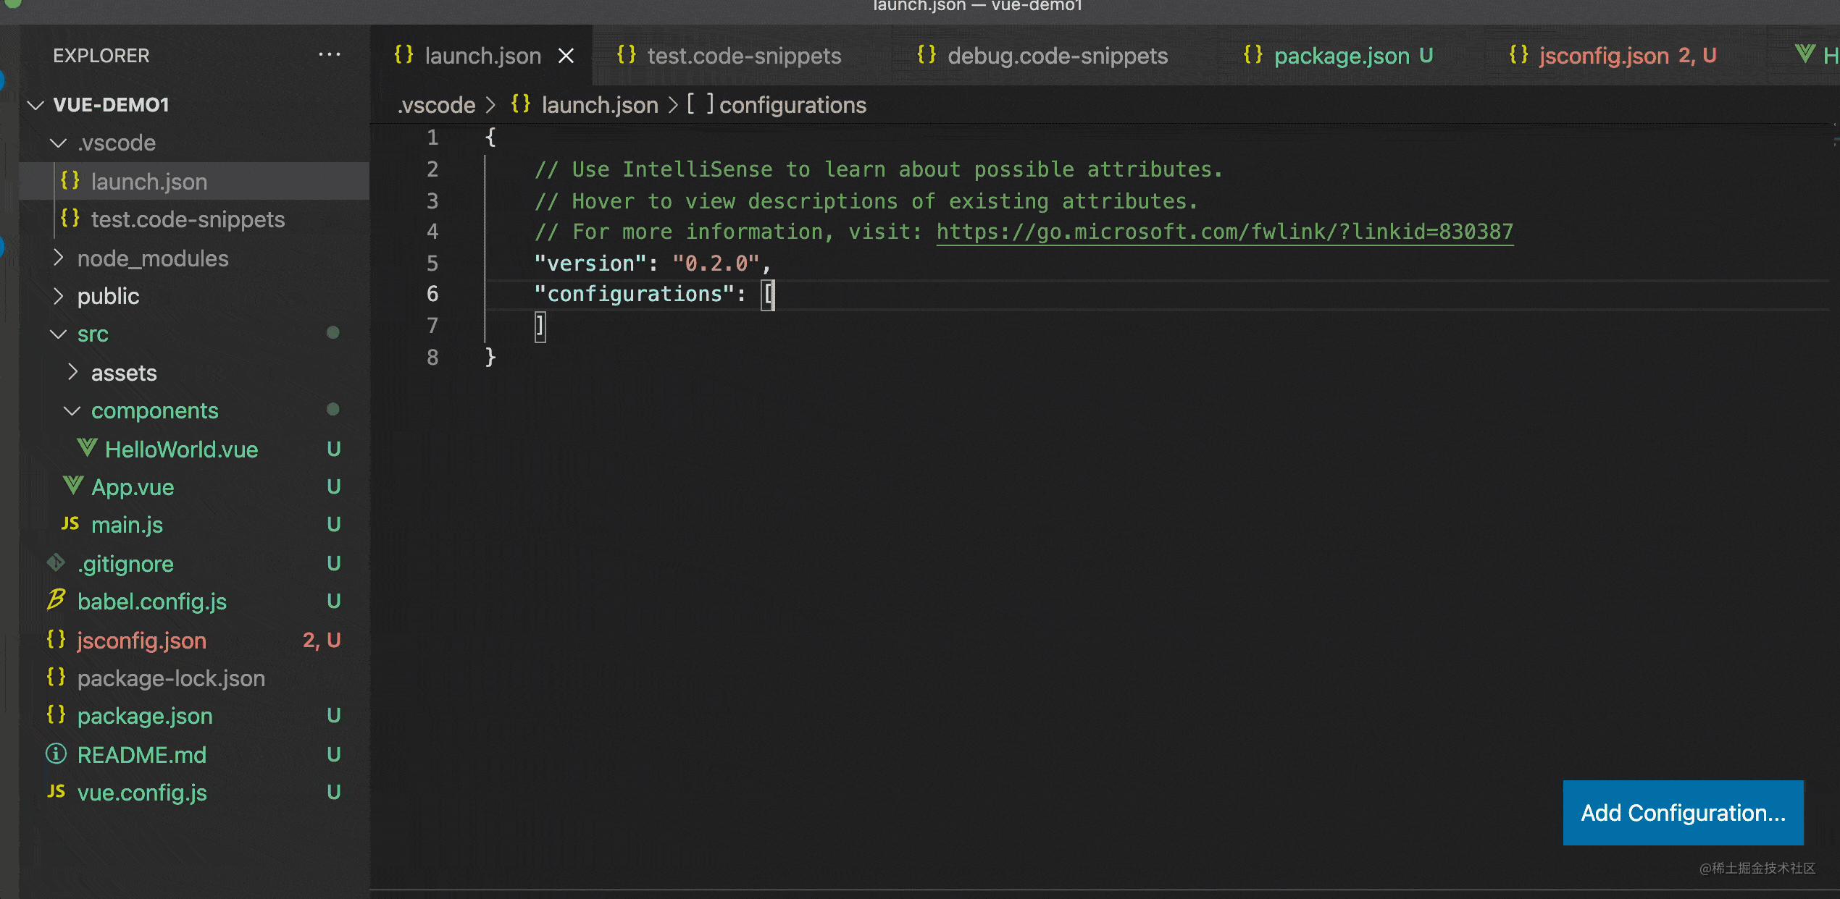Click the Vue icon beside App.vue
Screen dimensions: 1840x899
73,486
